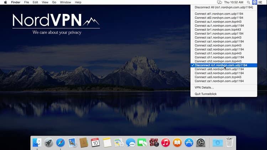This screenshot has height=150, width=267.
Task: Open the Go menu
Action: point(54,2)
